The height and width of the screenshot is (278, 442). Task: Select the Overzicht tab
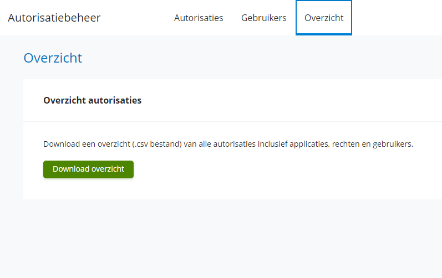point(324,18)
